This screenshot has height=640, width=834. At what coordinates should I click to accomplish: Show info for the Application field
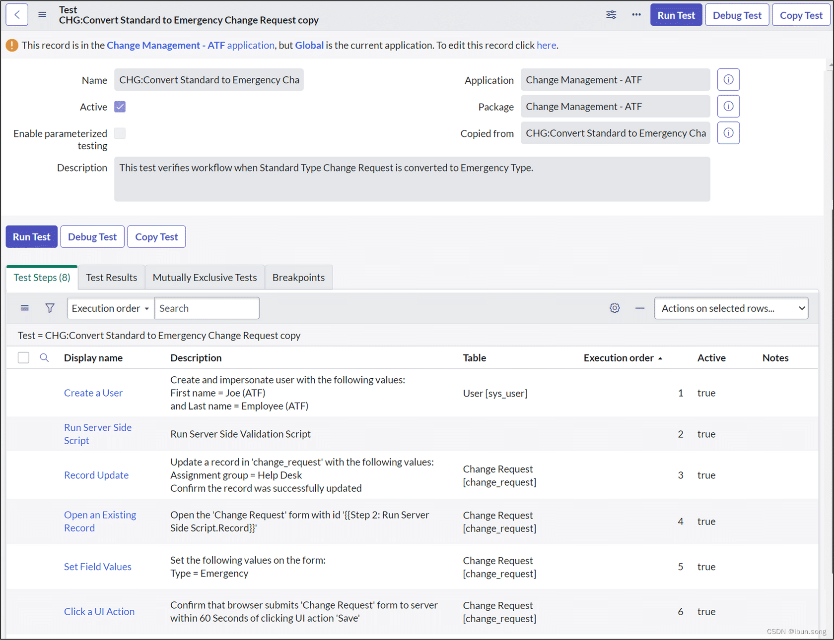coord(728,80)
